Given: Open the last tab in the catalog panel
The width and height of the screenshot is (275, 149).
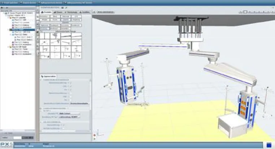Looking at the screenshot, I should [x=84, y=12].
